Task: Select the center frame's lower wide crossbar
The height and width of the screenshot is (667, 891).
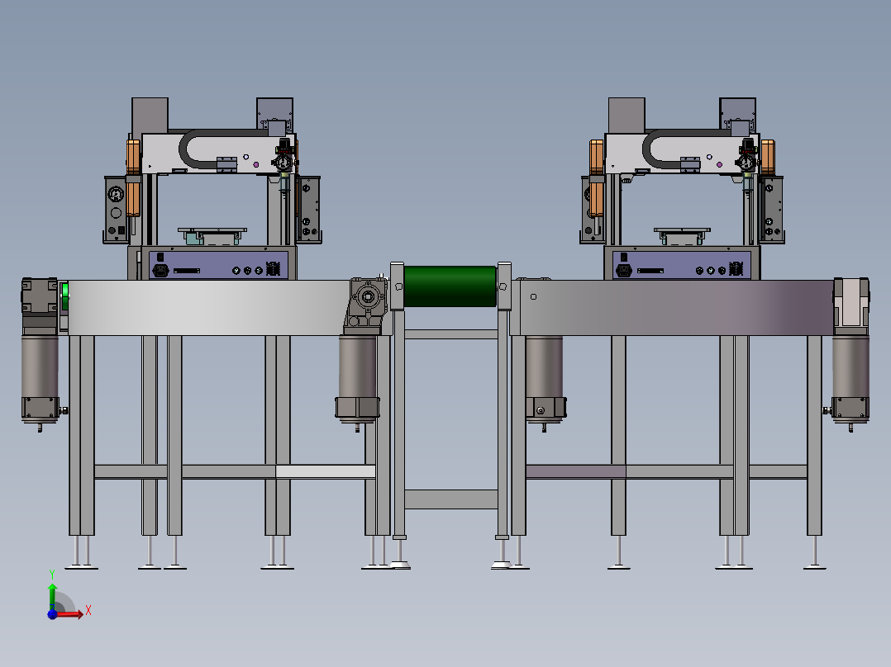Action: tap(451, 499)
